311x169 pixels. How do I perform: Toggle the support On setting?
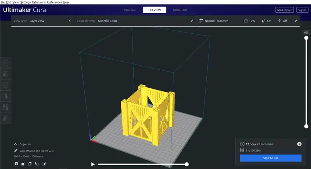266,21
